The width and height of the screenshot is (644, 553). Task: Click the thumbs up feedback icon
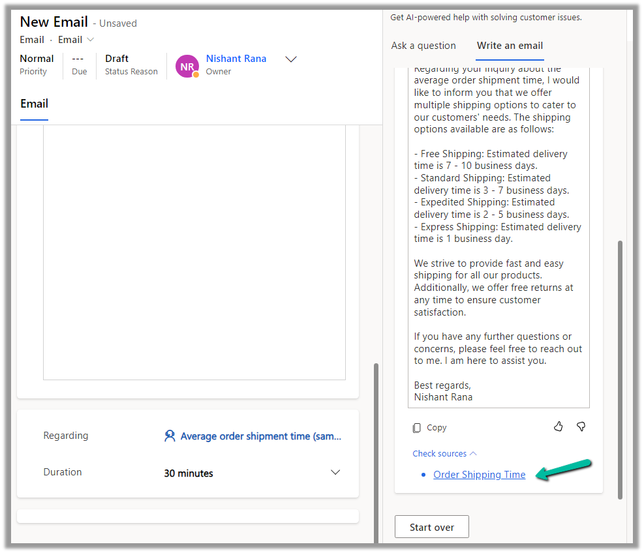tap(558, 426)
